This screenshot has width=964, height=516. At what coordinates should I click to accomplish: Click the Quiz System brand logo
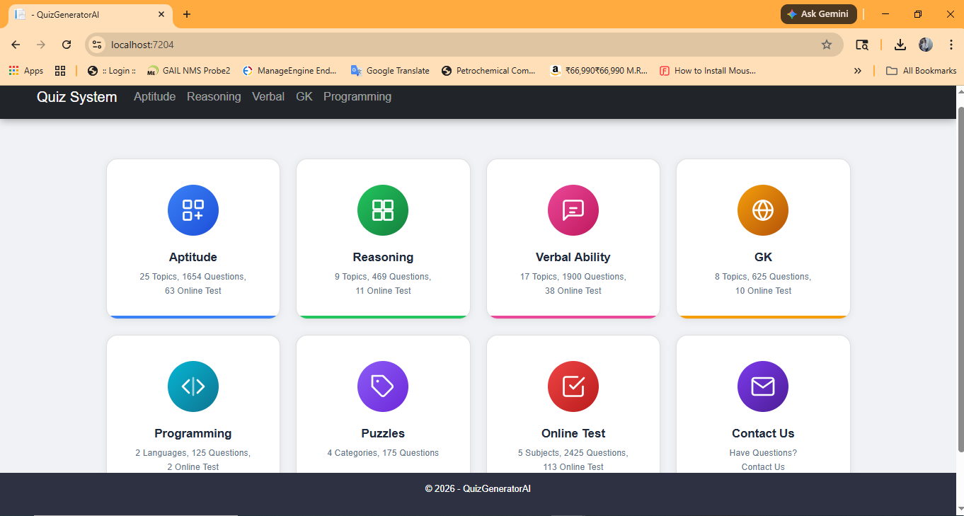[x=77, y=97]
